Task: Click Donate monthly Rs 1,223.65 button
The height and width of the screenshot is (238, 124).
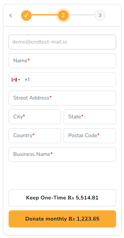Action: coord(62,219)
